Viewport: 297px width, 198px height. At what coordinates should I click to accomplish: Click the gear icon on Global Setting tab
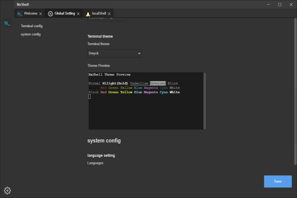point(50,14)
